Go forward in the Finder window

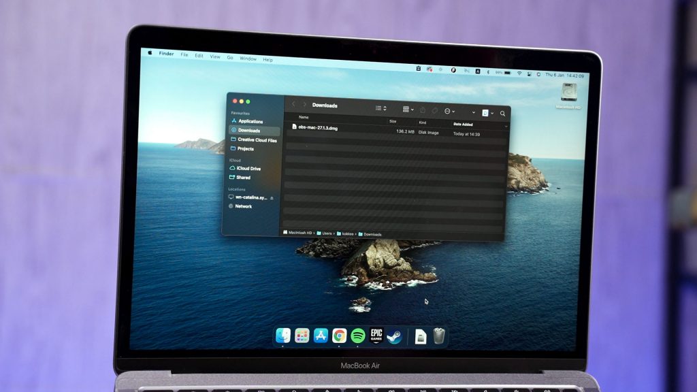tap(304, 104)
